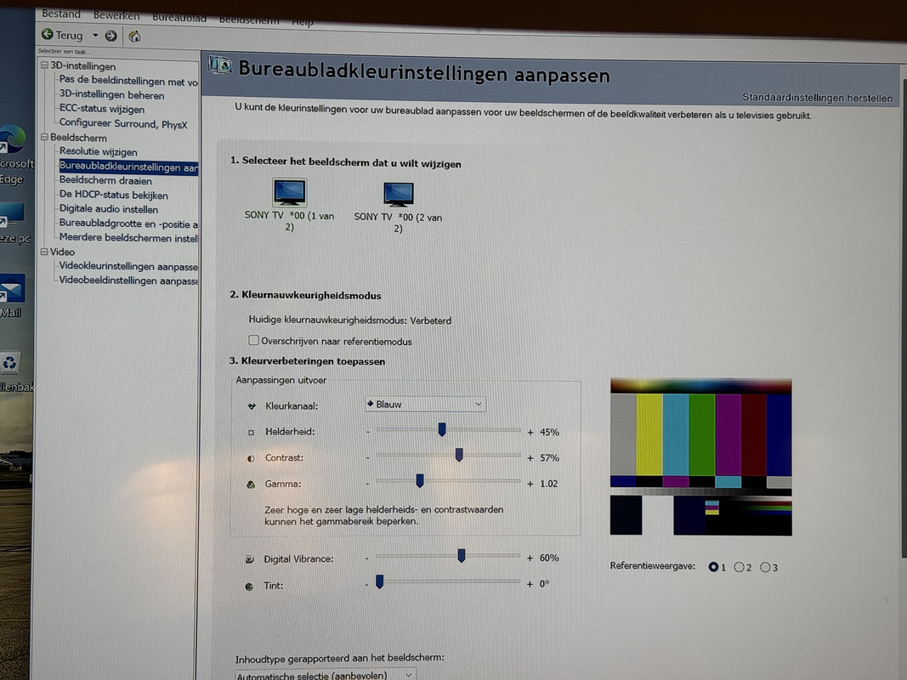Viewport: 907px width, 680px height.
Task: Enable Overschrijven naar referentiemodus checkbox
Action: (253, 340)
